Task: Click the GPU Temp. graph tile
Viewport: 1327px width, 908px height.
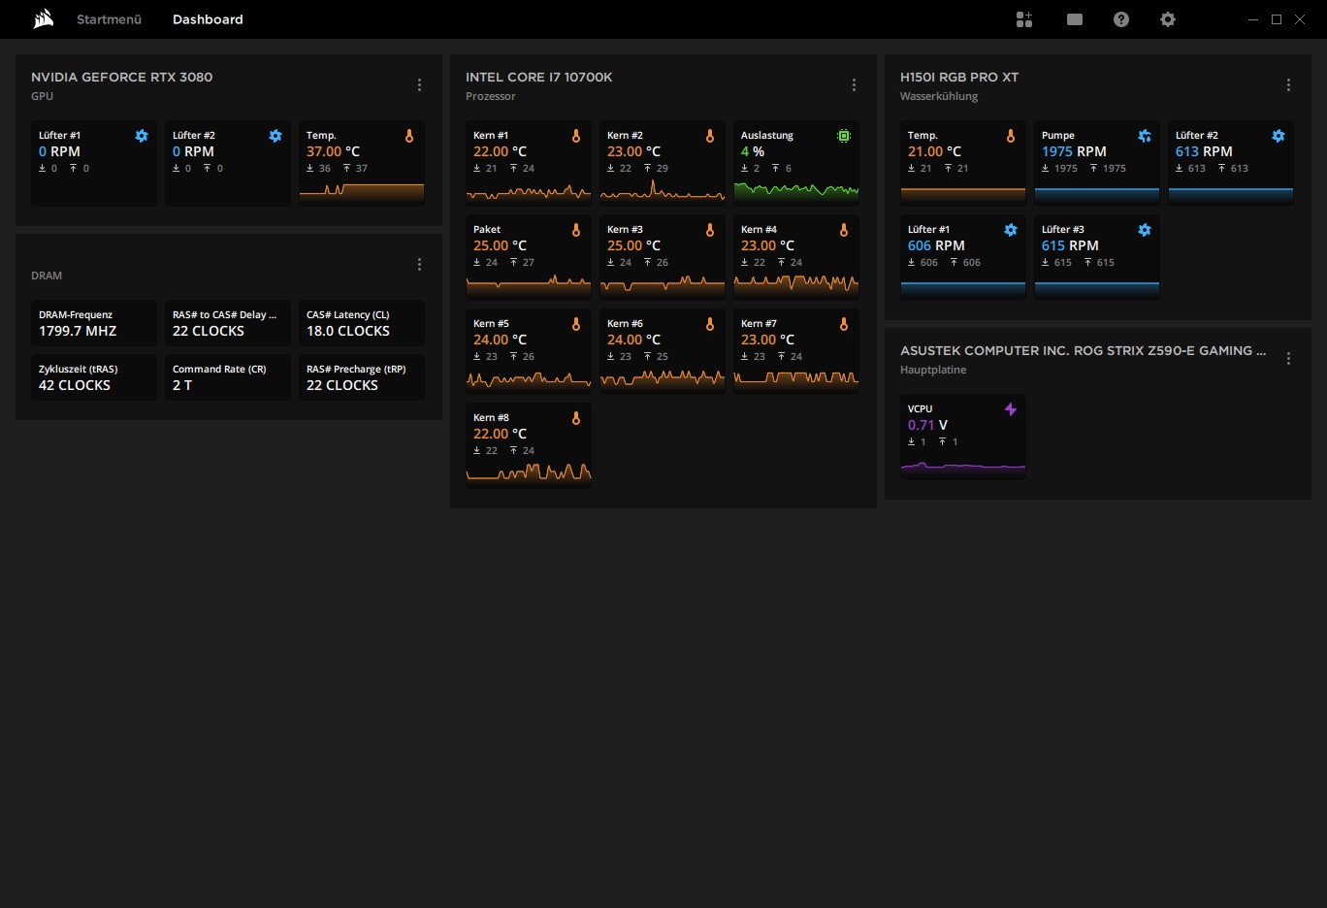Action: (x=362, y=162)
